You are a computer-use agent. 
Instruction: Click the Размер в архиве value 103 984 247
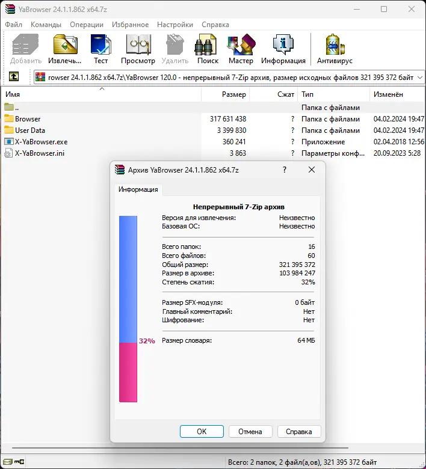pyautogui.click(x=297, y=273)
